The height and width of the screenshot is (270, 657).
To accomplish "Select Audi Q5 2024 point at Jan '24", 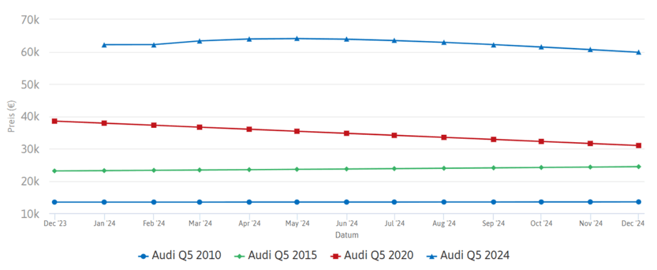I will pyautogui.click(x=103, y=45).
